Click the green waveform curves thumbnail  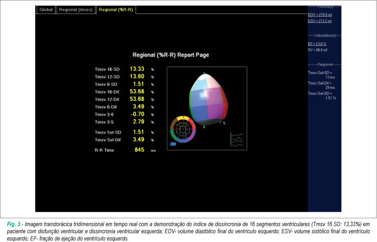(x=237, y=140)
